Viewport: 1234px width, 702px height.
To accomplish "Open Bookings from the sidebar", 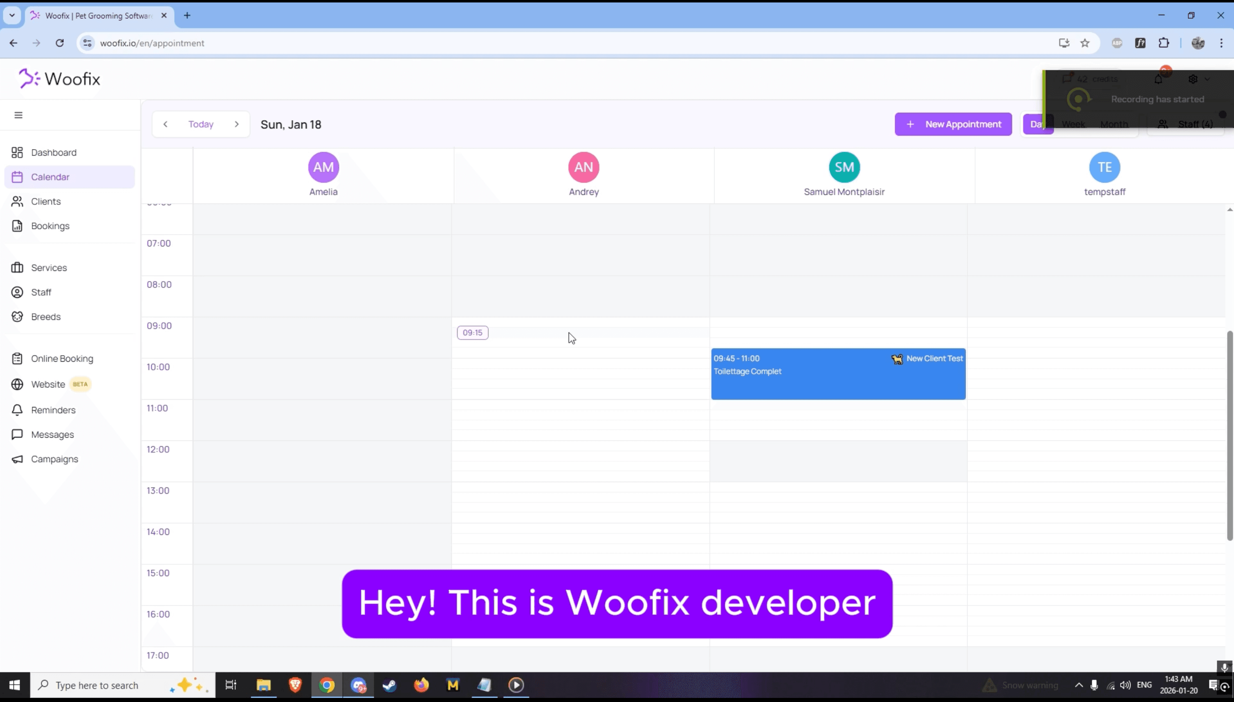I will point(50,226).
